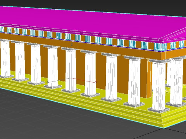Click the red Y axis line of gizmo
This screenshot has width=186, height=139.
click(83, 80)
